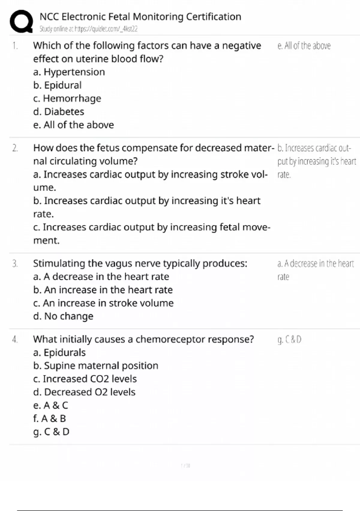The image size is (360, 511).
Task: Click the page number indicator at bottom
Action: click(x=185, y=466)
